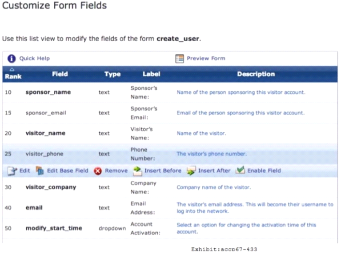Click the Enable Field checkmark icon
Image resolution: width=349 pixels, height=254 pixels.
pos(241,171)
